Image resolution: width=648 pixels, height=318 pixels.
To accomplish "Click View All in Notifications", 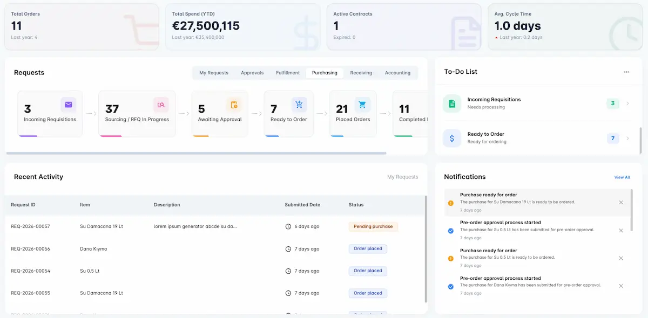I will click(622, 177).
